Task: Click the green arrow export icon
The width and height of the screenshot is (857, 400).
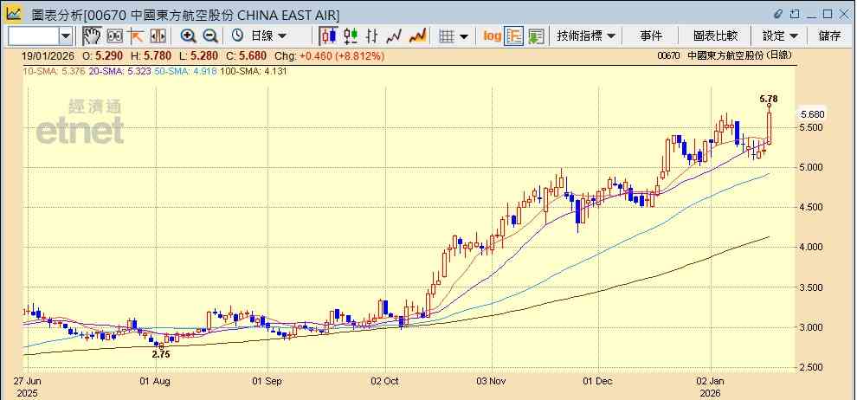Action: (536, 36)
